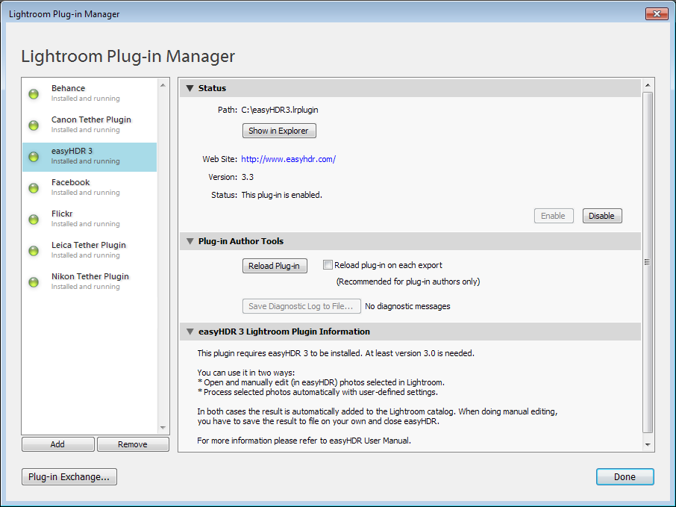Collapse easyHDR 3 Lightroom Plugin Information section
This screenshot has width=676, height=507.
pos(190,332)
